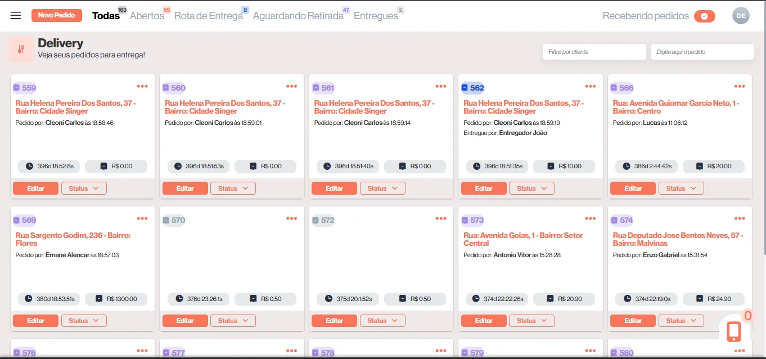Click address Rua Deputado Jose Bentos Neves
The height and width of the screenshot is (359, 766).
point(678,239)
